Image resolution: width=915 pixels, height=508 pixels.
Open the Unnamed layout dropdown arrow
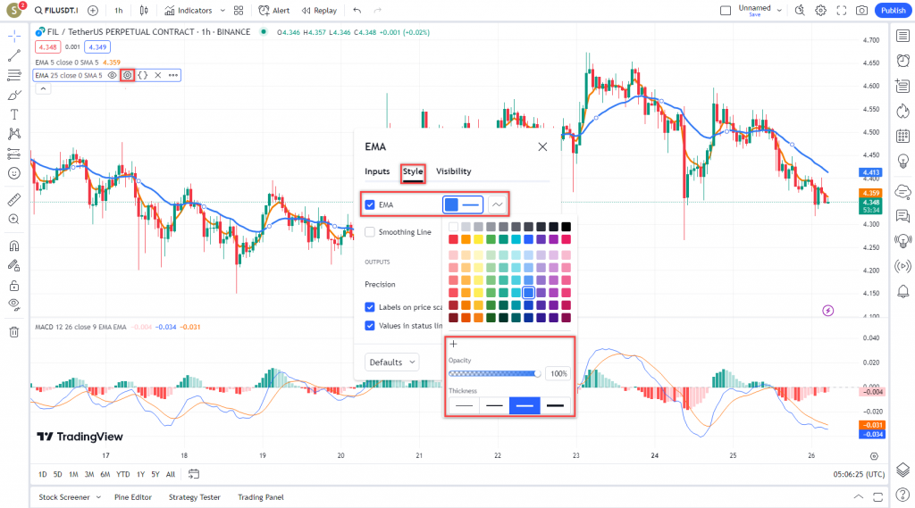(779, 11)
